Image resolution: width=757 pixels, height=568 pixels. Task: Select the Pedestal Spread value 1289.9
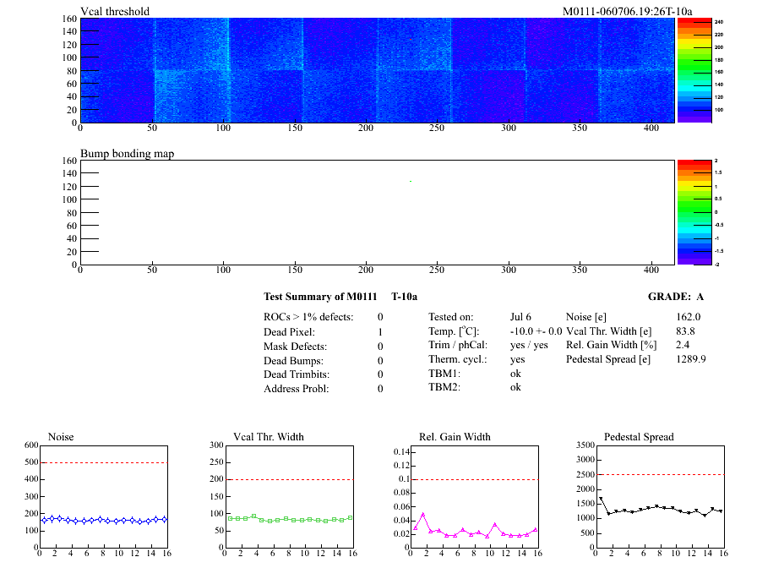pos(690,358)
